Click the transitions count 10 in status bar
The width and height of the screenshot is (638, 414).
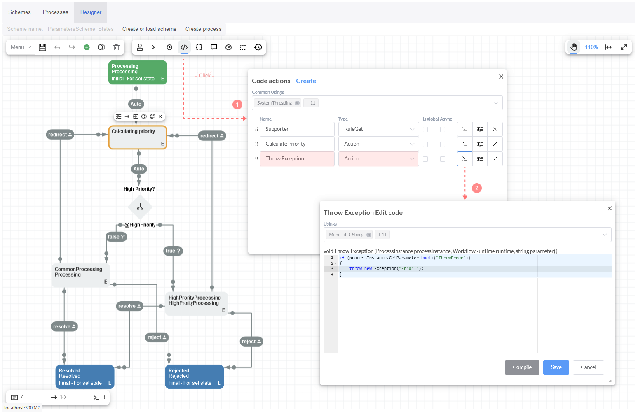pos(58,398)
